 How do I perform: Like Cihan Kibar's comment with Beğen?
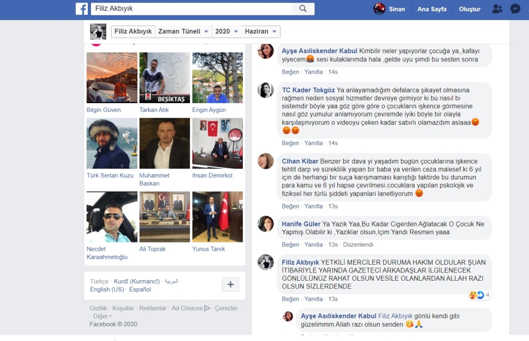coord(290,206)
